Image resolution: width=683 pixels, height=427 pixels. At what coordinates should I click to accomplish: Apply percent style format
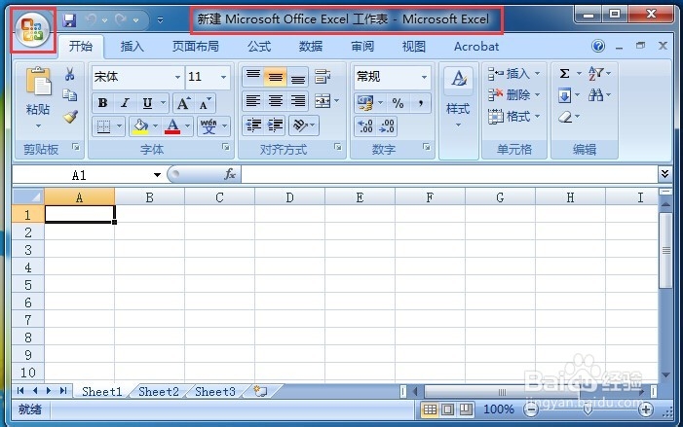click(x=398, y=103)
